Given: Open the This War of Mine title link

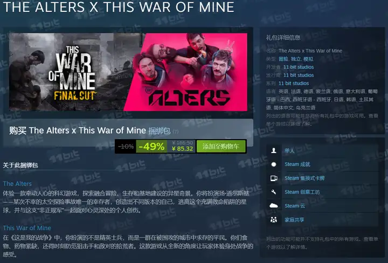Looking at the screenshot, I should pos(27,228).
